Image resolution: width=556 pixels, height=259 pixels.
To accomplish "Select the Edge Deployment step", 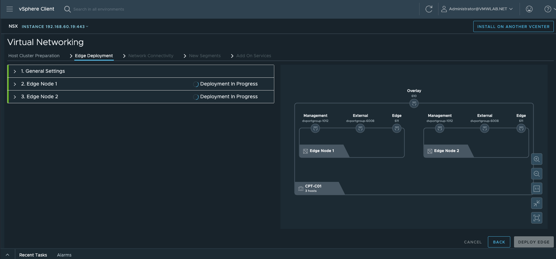I will (94, 56).
